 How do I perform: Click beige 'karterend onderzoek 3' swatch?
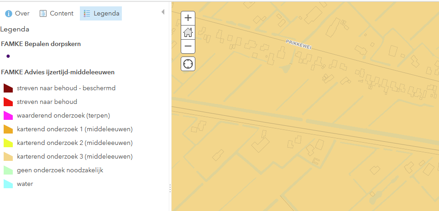(8, 156)
